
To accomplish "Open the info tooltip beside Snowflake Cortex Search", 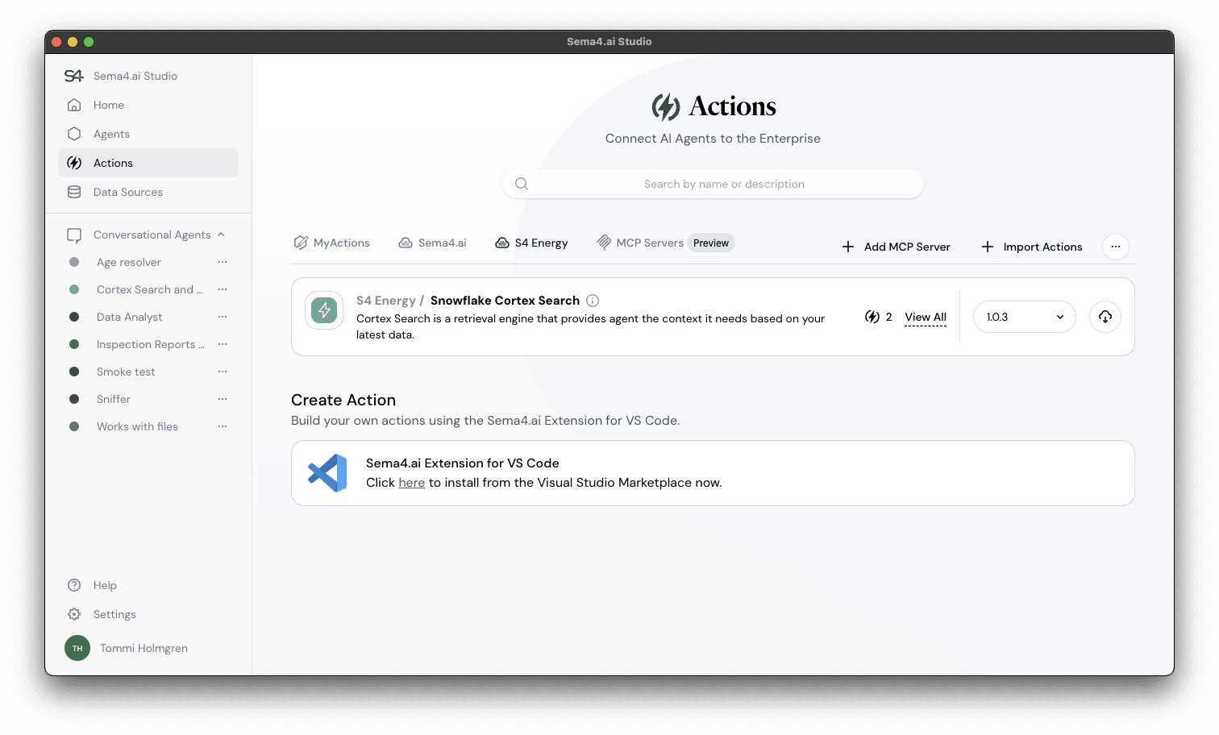I will pos(593,300).
